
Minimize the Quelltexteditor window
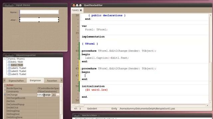coord(77,5)
